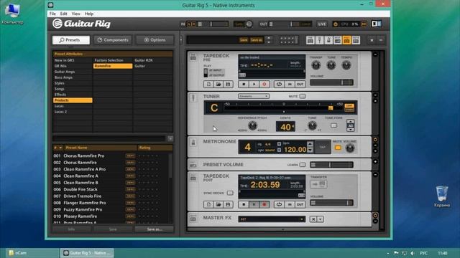This screenshot has height=258, width=460.
Task: Switch the Play at input/output toggle
Action: [206, 73]
